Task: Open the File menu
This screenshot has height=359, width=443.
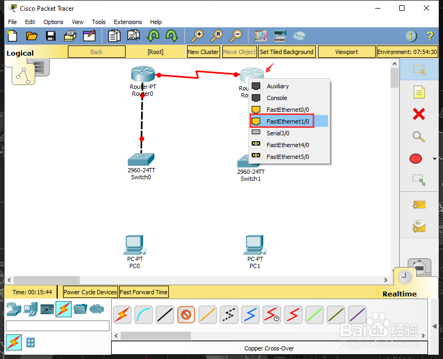Action: click(12, 22)
